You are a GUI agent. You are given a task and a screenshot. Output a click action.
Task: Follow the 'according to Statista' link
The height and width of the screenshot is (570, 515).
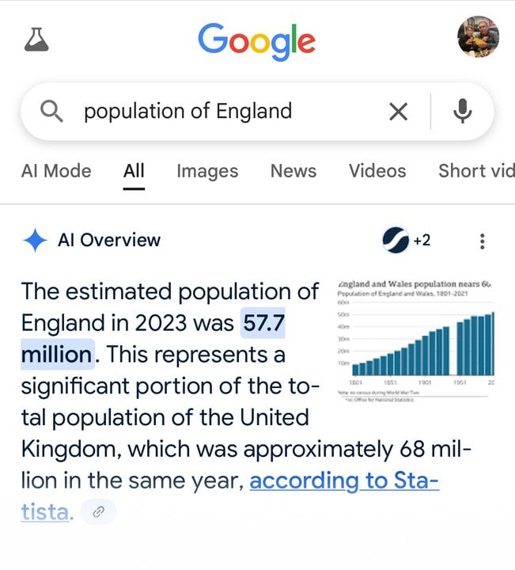click(344, 481)
